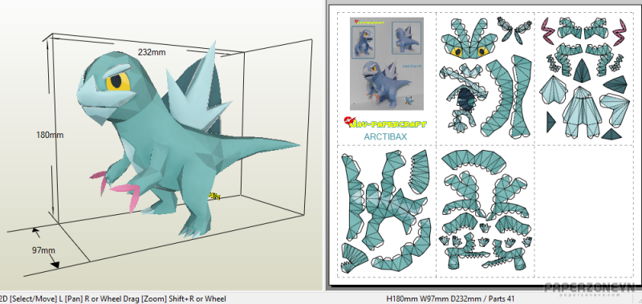Select the Arctibax reference photo on first page
The image size is (642, 304).
click(387, 63)
